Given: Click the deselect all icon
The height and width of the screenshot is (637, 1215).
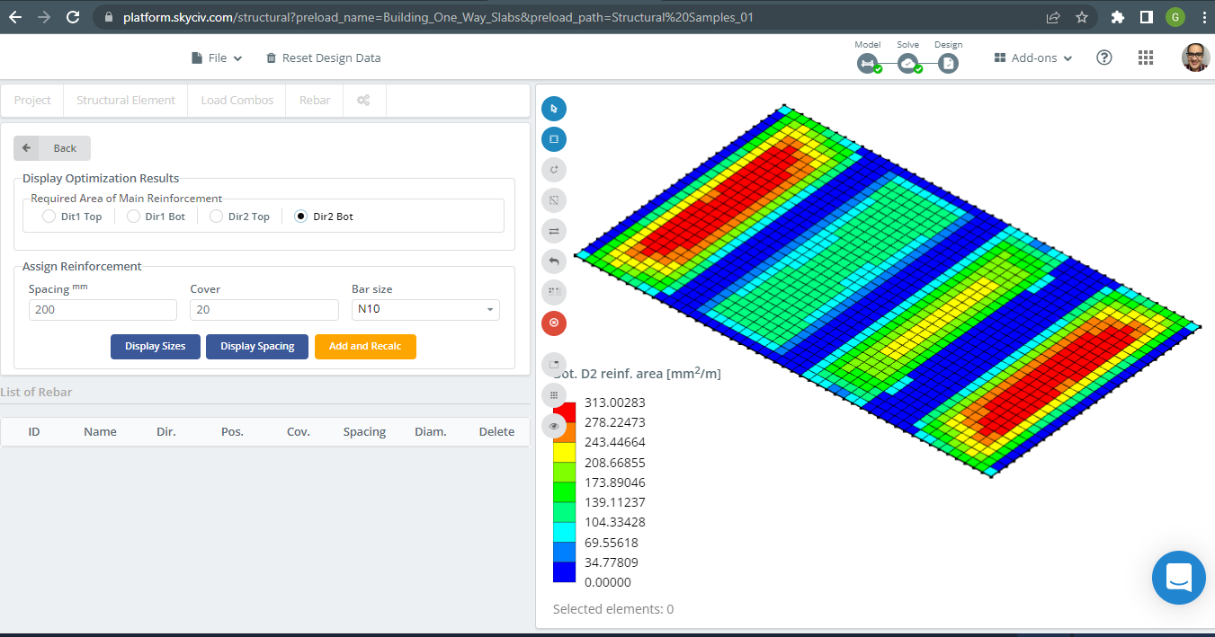Looking at the screenshot, I should [x=554, y=199].
